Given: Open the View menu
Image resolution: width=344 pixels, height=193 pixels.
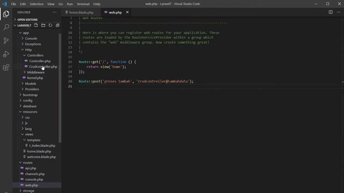Looking at the screenshot, I should pos(51,4).
